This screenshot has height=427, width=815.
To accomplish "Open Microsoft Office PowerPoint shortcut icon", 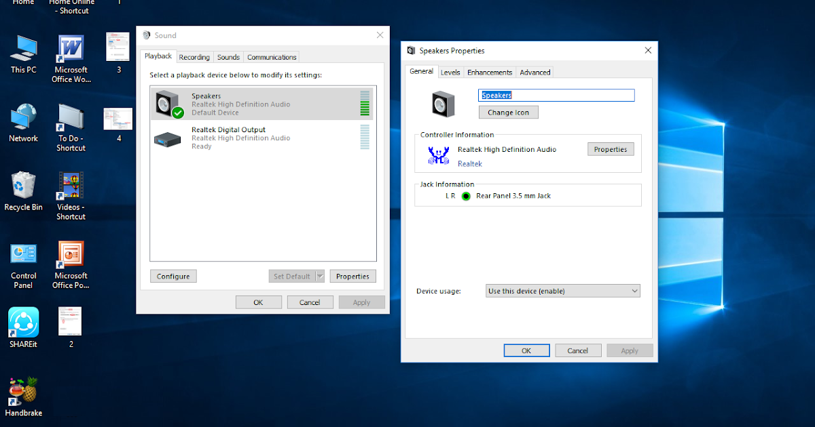I will [71, 255].
